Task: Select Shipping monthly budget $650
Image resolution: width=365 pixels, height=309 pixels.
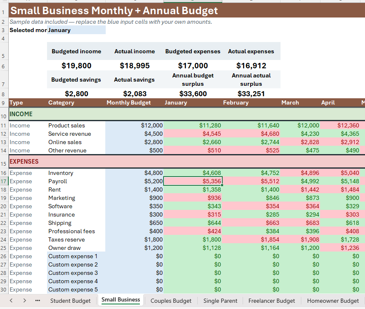Action: [134, 223]
